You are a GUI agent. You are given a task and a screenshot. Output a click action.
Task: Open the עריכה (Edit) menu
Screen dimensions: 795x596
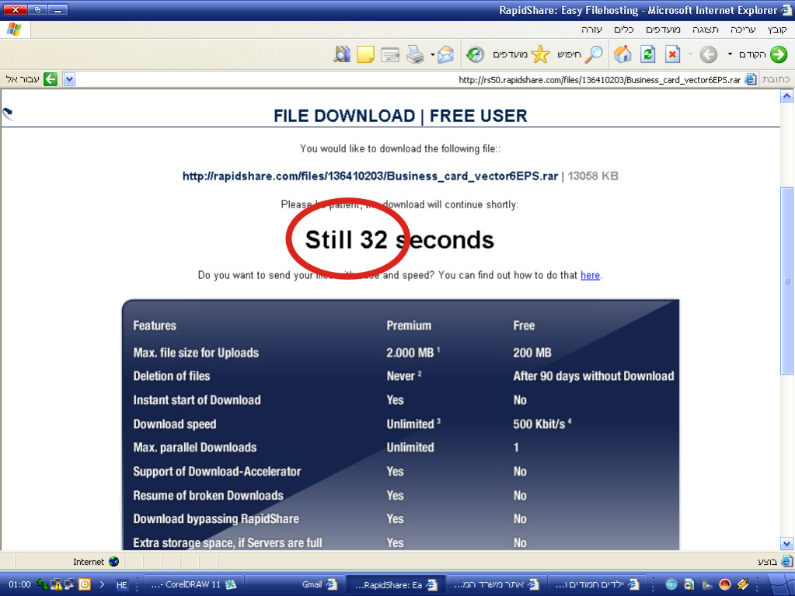coord(743,30)
